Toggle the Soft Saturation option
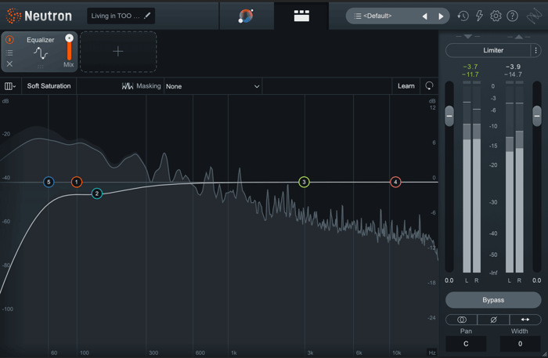Viewport: 548px width, 358px height. (49, 86)
